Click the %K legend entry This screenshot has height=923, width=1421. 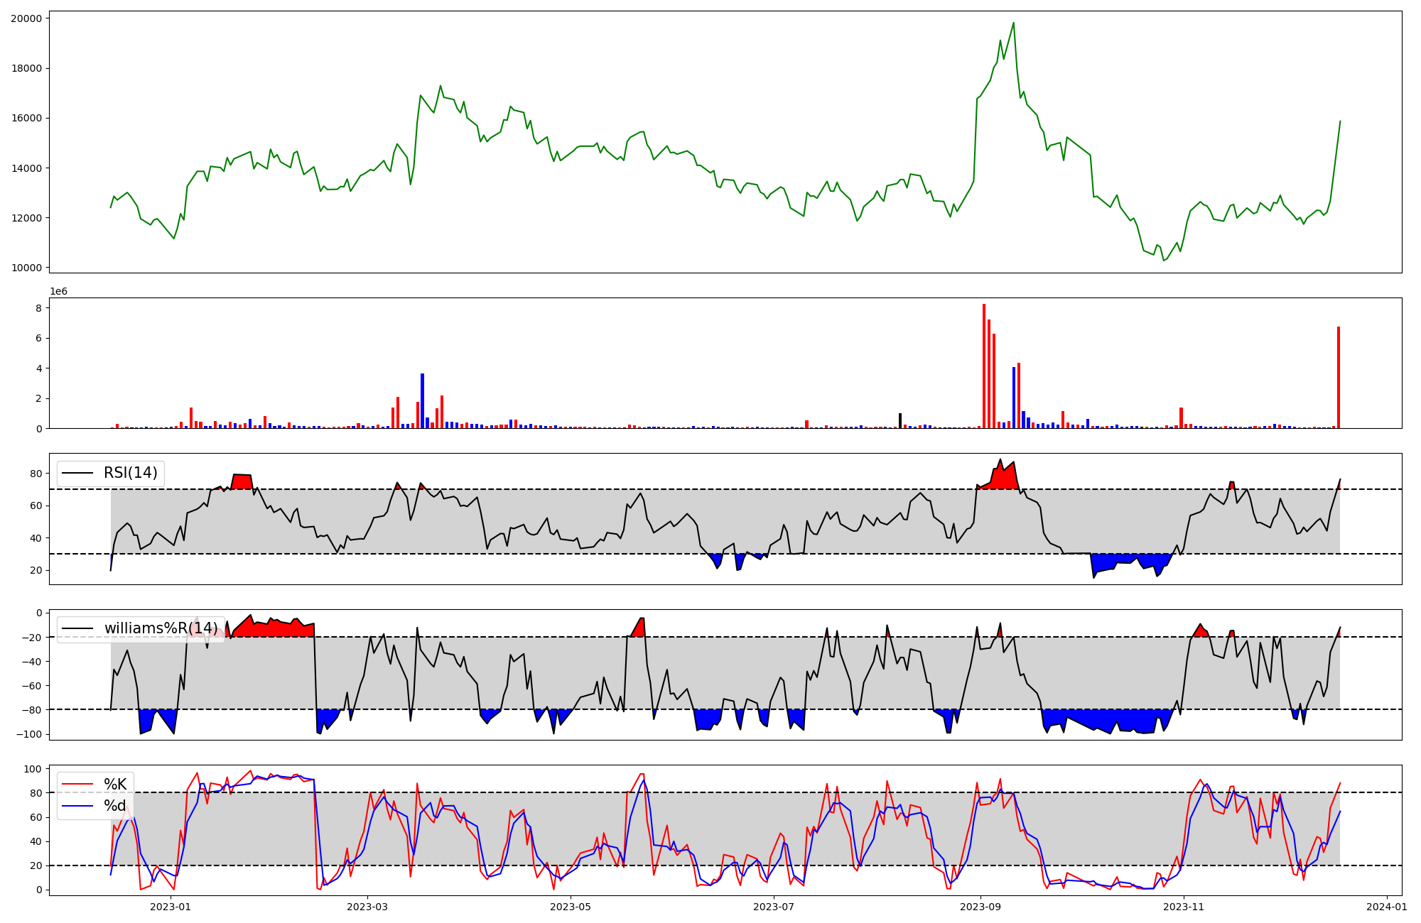coord(115,785)
